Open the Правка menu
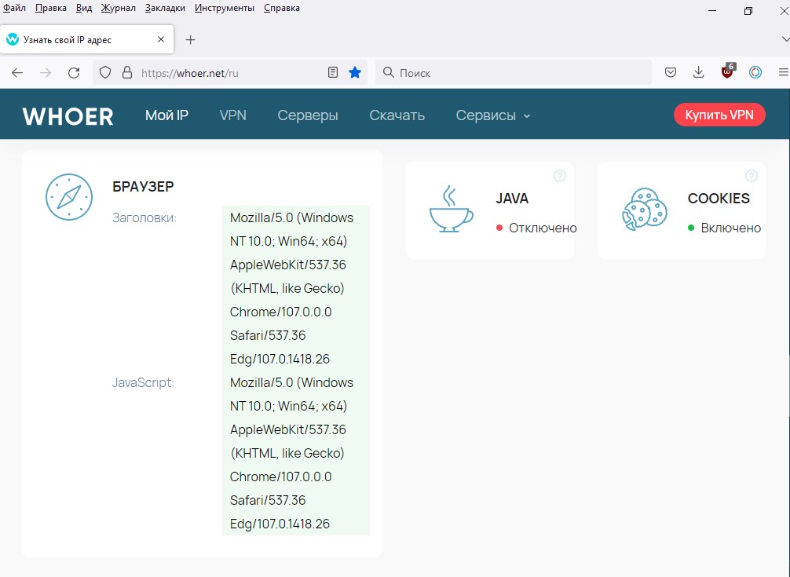 pos(51,8)
